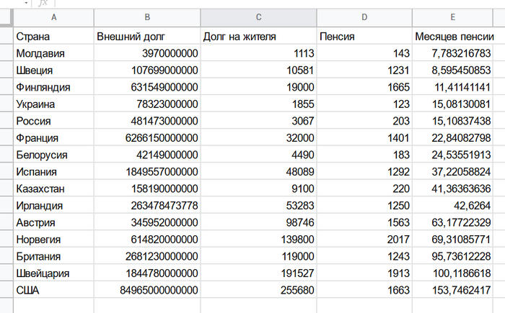Click the 'Месяцев пенсии' header cell
This screenshot has width=505, height=313.
tap(452, 36)
